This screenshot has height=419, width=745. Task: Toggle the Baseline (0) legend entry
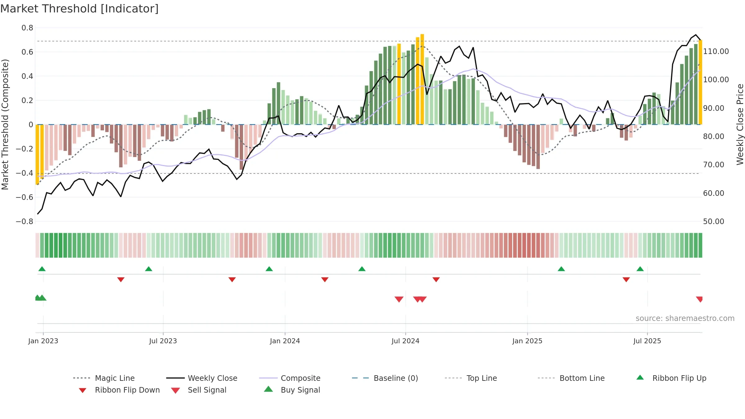(x=385, y=378)
